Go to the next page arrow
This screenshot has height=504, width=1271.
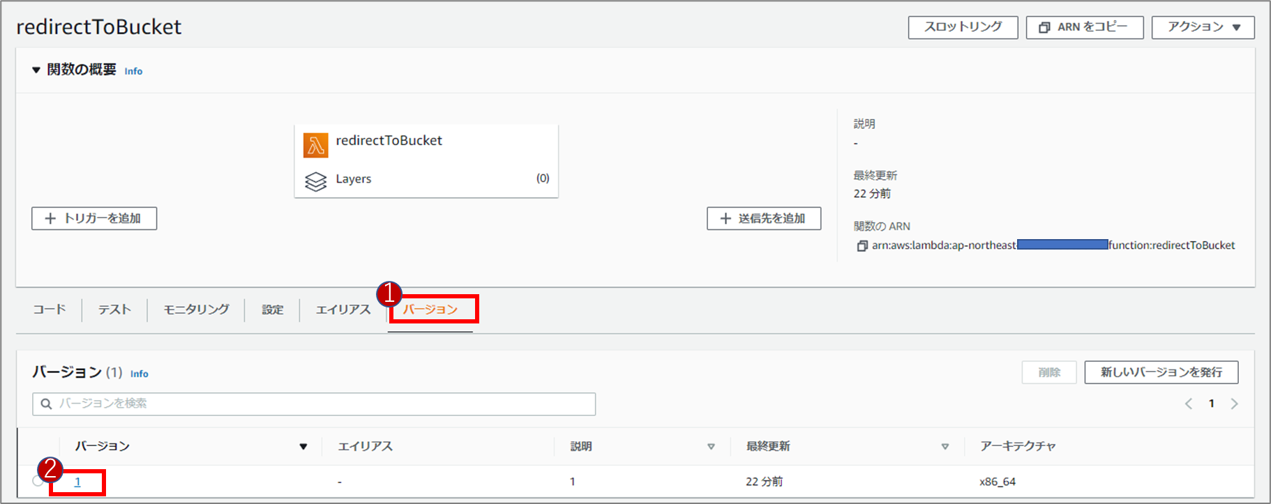(x=1234, y=404)
